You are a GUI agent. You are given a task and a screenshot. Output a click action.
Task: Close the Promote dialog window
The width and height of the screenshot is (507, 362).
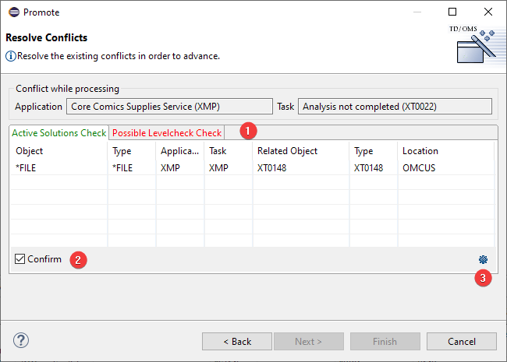coord(487,12)
